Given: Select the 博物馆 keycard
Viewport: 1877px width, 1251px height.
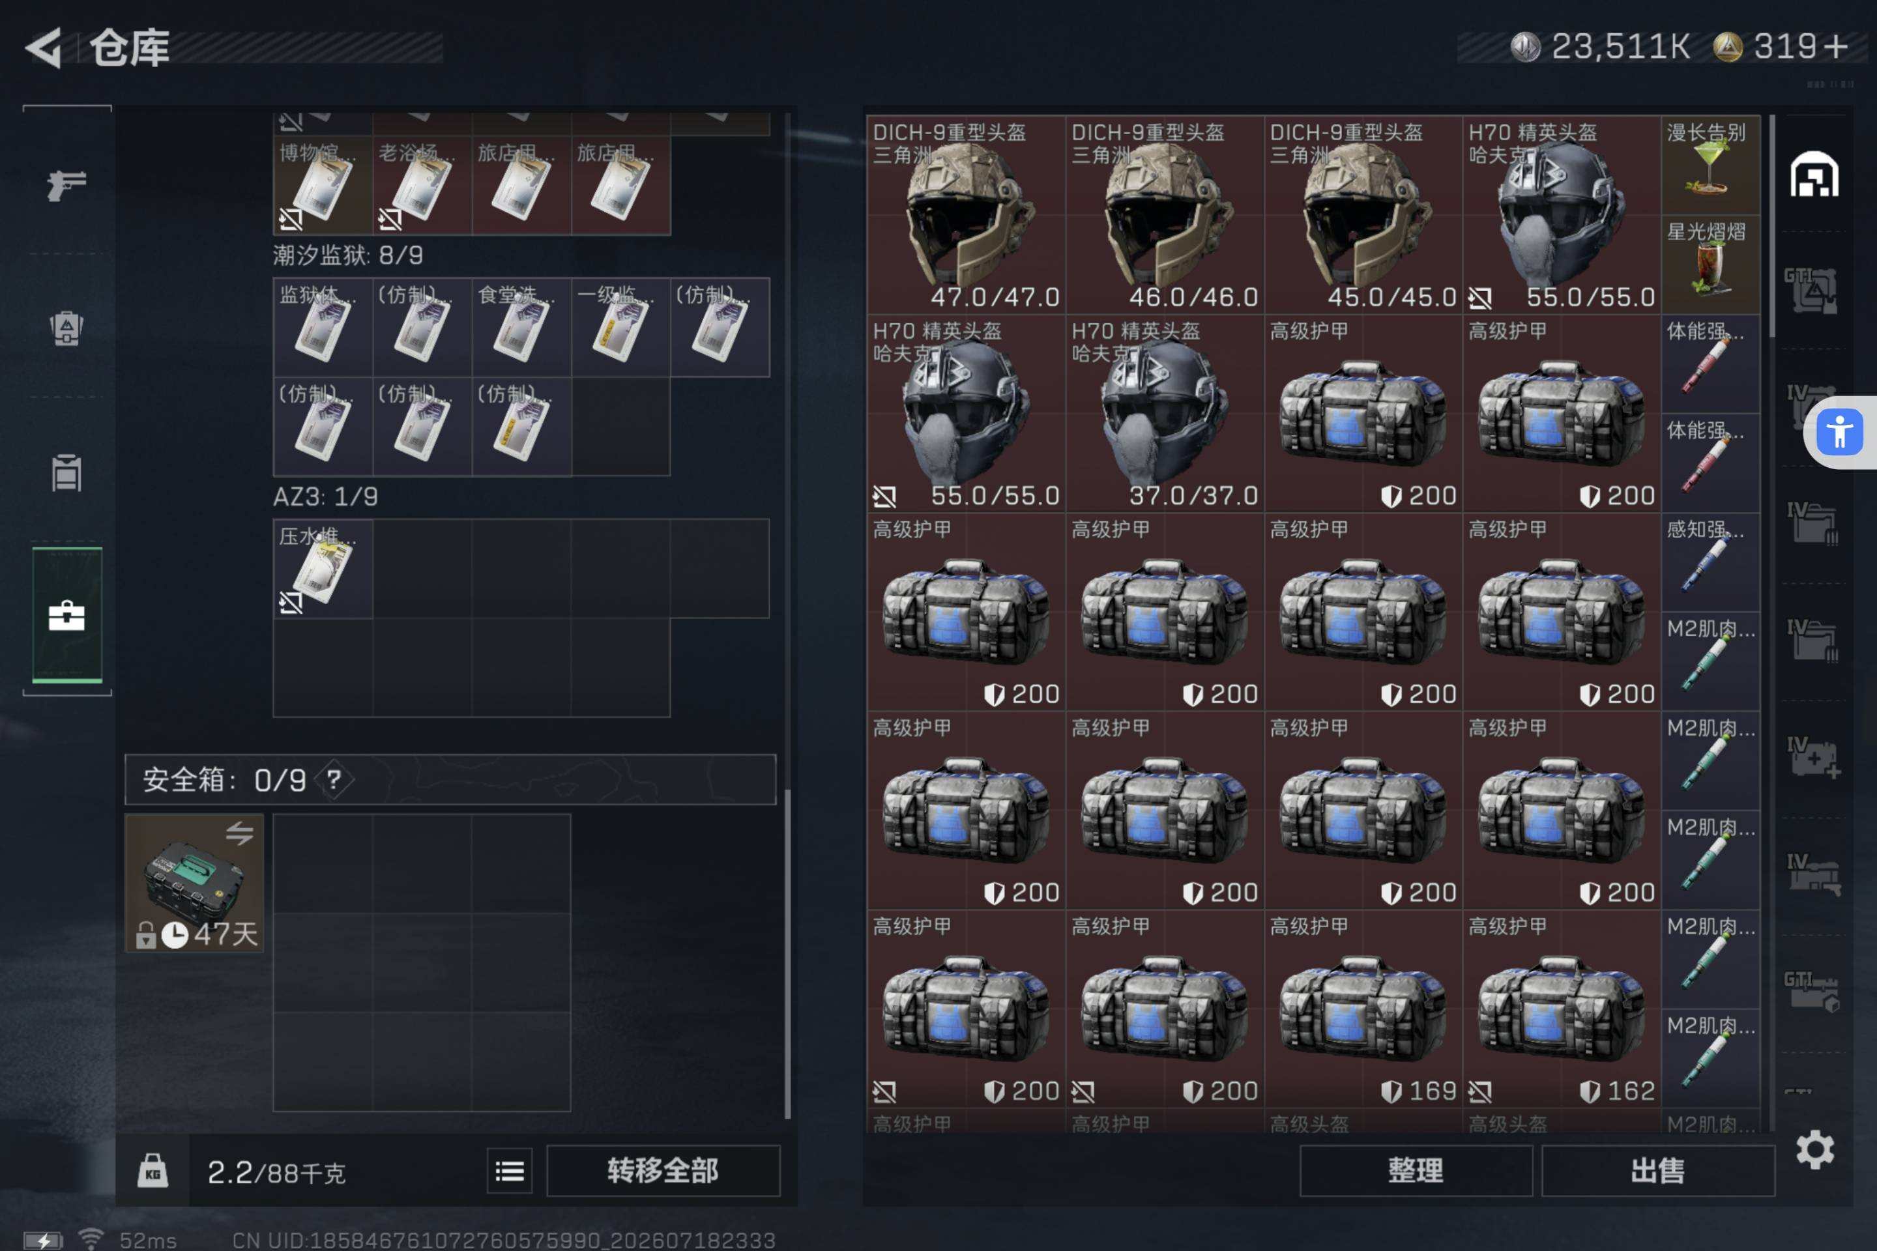Looking at the screenshot, I should pos(323,185).
